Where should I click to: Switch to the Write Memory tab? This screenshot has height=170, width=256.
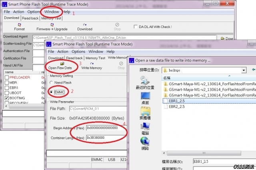coord(117,58)
